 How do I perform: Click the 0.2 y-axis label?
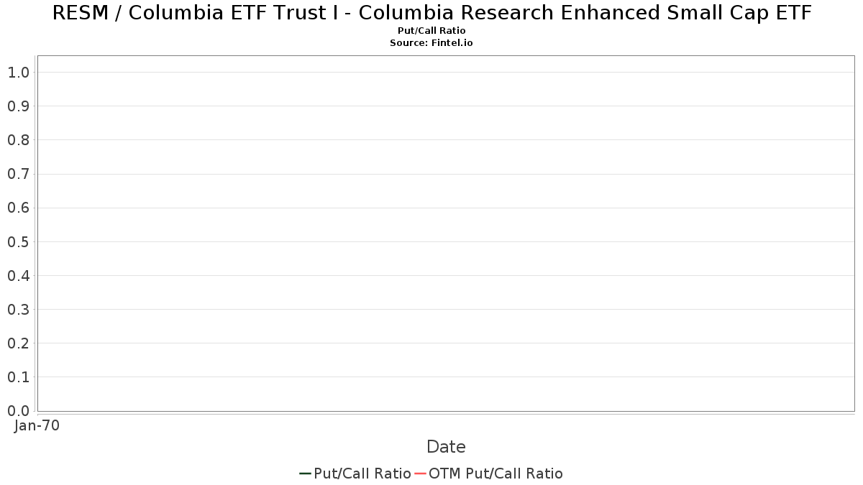(x=19, y=343)
